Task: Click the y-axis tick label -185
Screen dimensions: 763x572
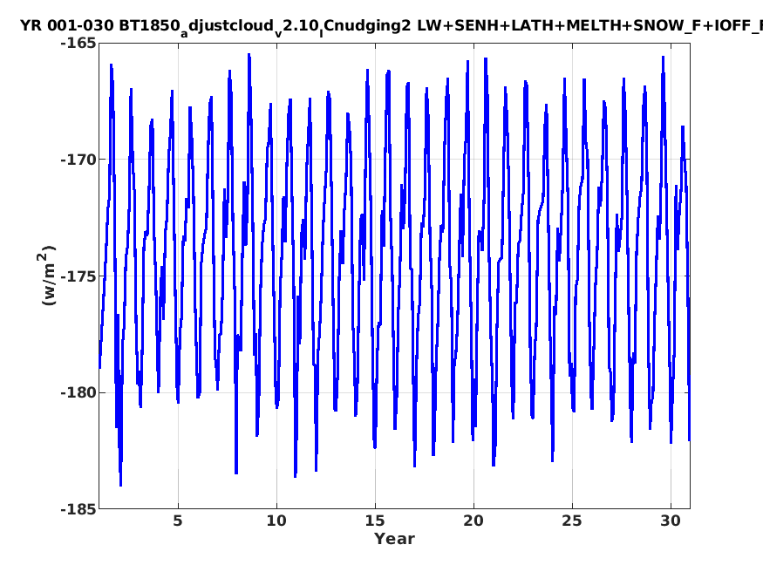Action: [78, 509]
